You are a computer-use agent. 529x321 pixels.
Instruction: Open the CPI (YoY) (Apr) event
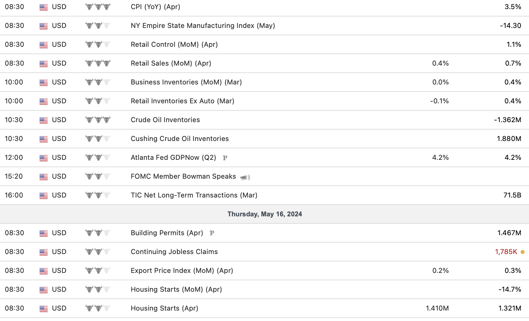[155, 7]
